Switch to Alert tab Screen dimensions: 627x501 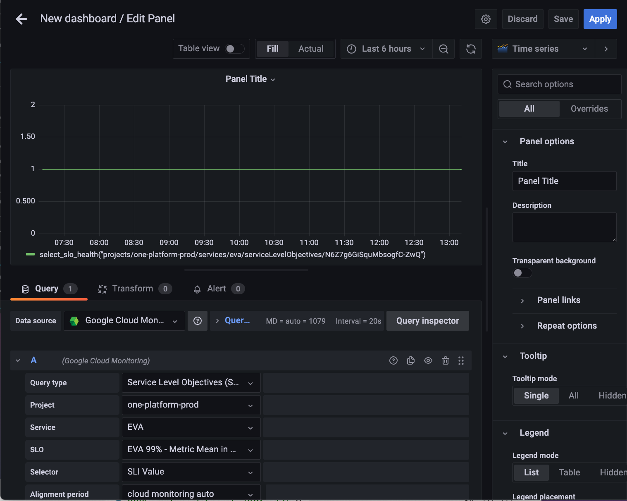click(219, 289)
